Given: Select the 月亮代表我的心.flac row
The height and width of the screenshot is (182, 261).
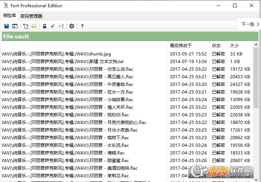Looking at the screenshot, I should (x=126, y=123).
